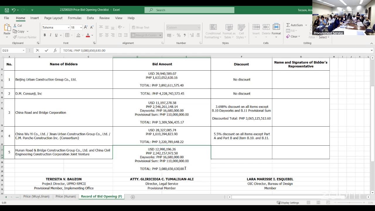Viewport: 375px width, 211px height.
Task: Click the AutoSum sigma icon
Action: pos(288,25)
